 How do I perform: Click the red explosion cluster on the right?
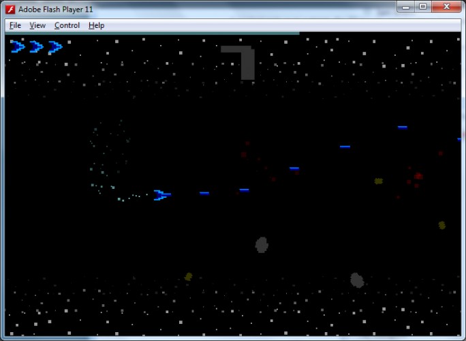(416, 179)
